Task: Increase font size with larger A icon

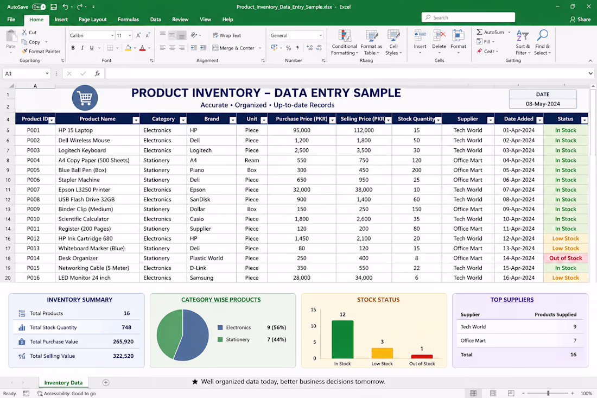Action: (x=138, y=35)
